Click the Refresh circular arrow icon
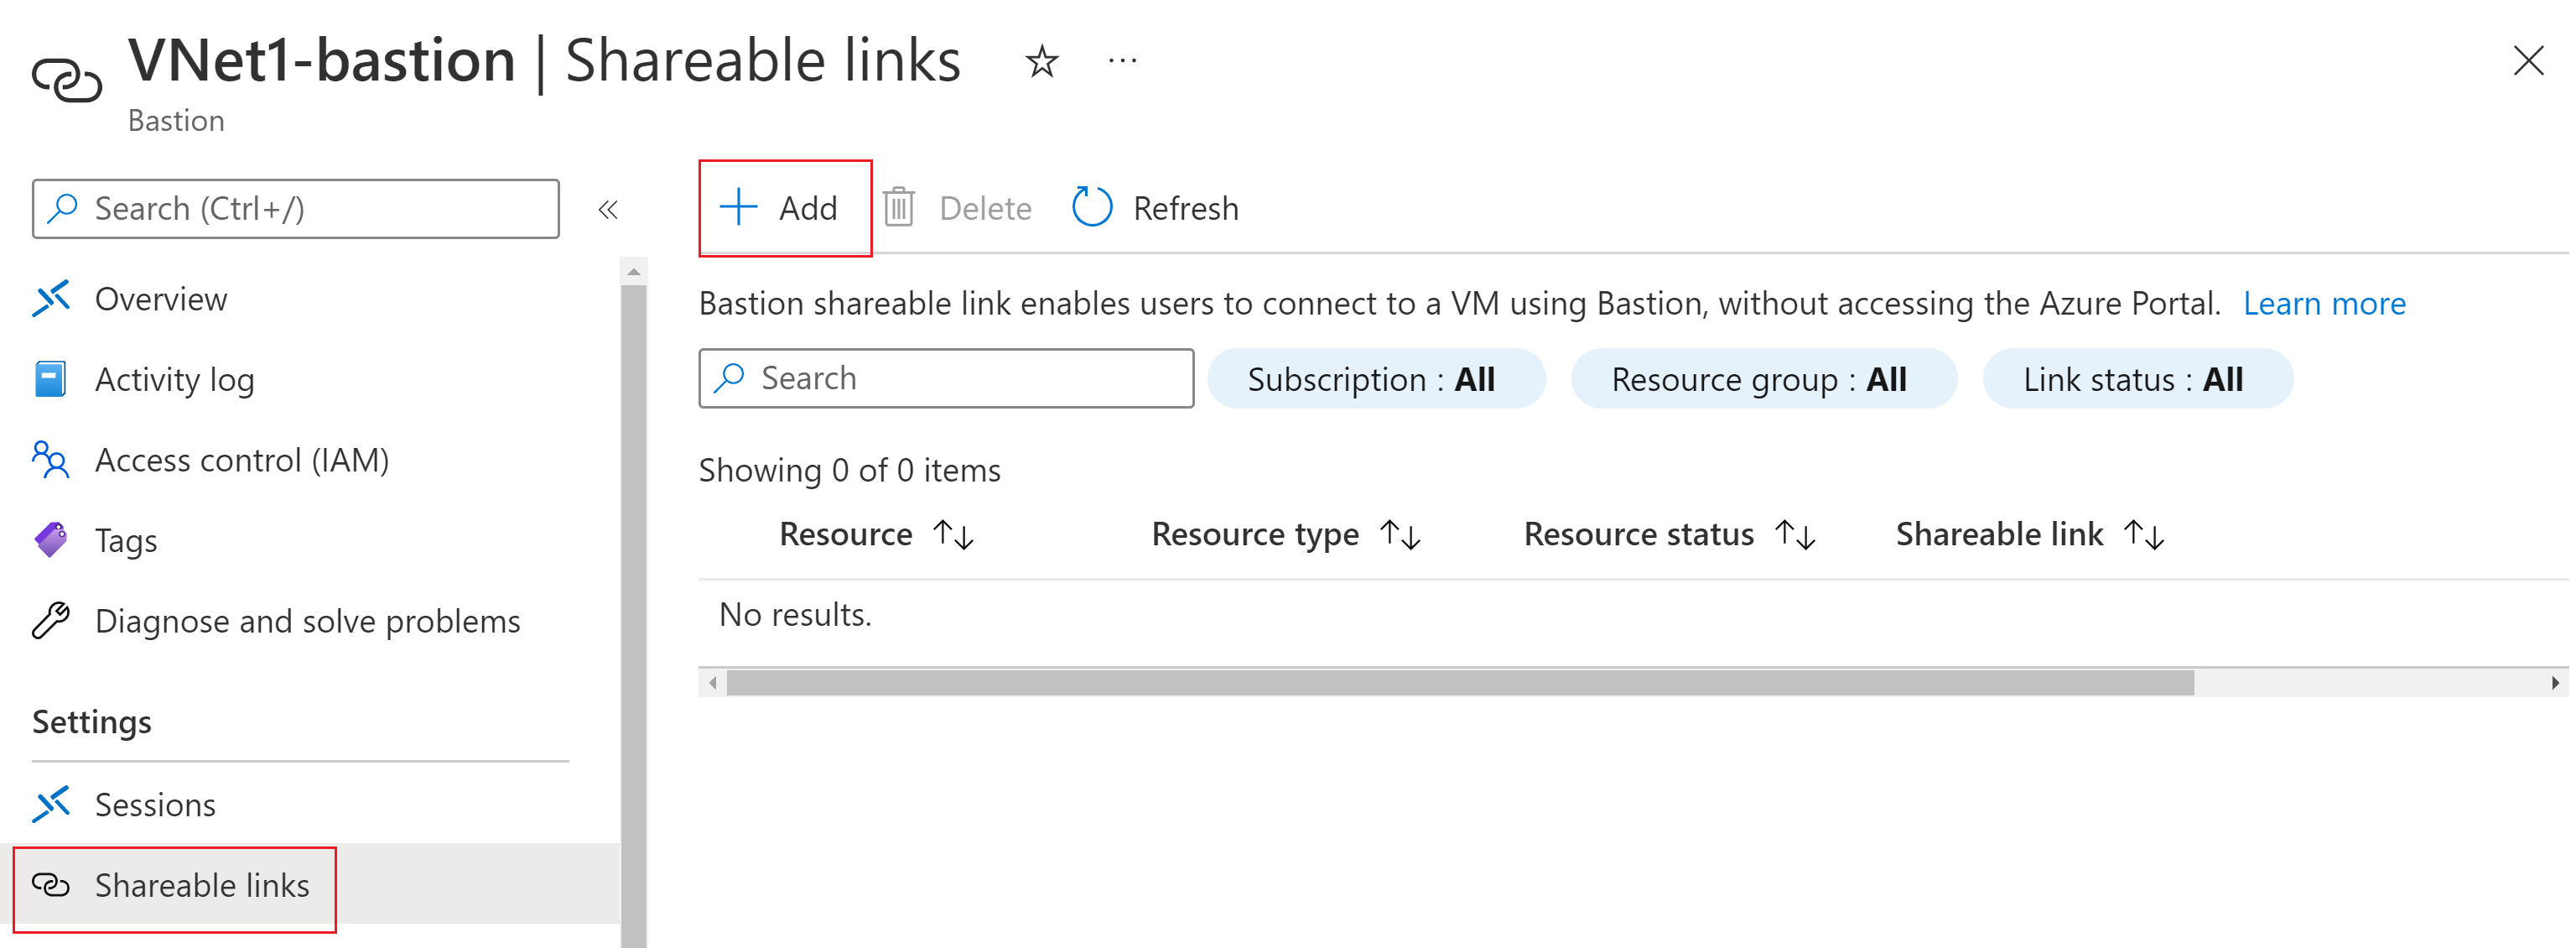Image resolution: width=2576 pixels, height=948 pixels. [x=1091, y=207]
